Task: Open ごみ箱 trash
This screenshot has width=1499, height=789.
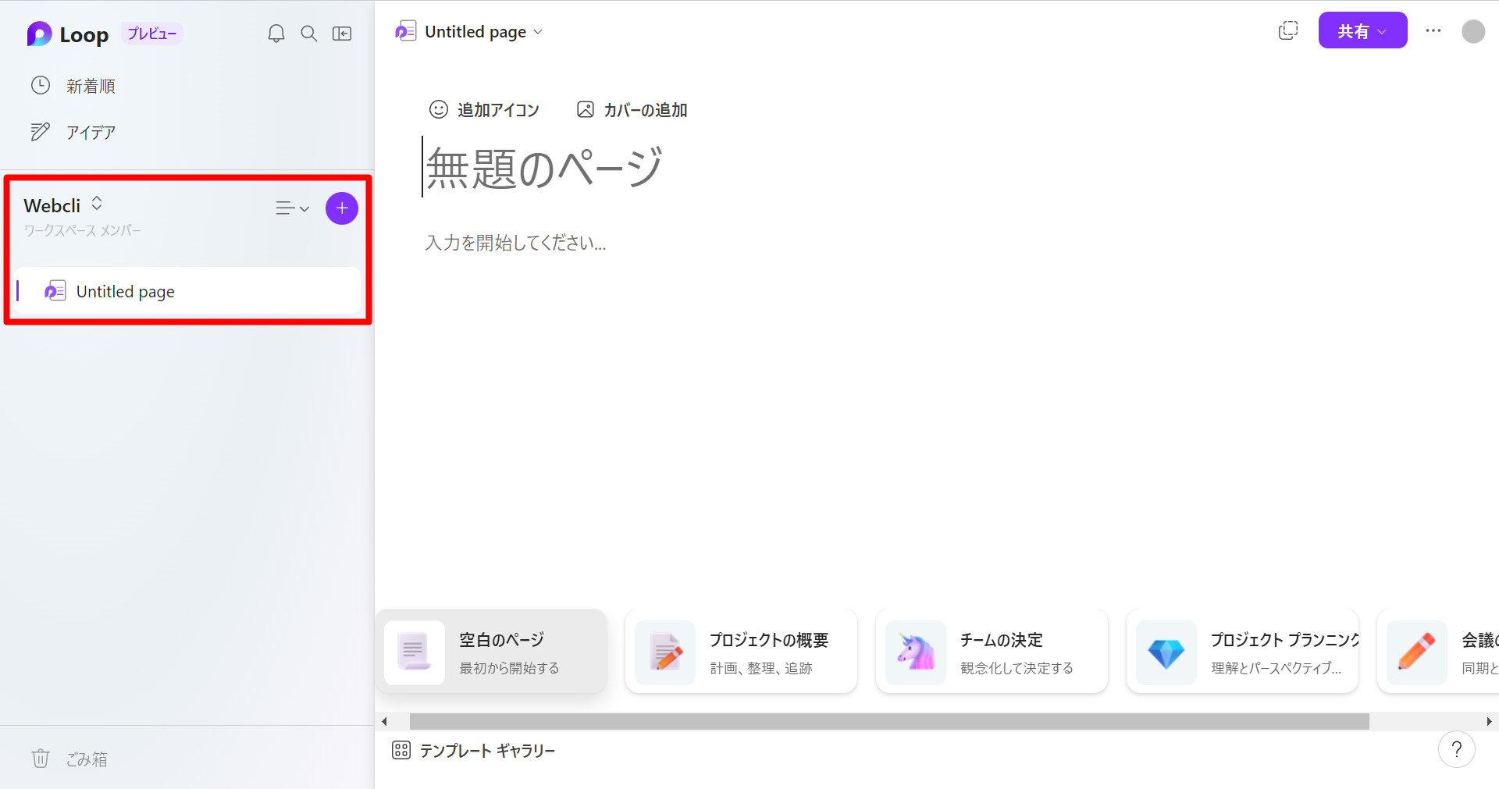Action: tap(69, 759)
